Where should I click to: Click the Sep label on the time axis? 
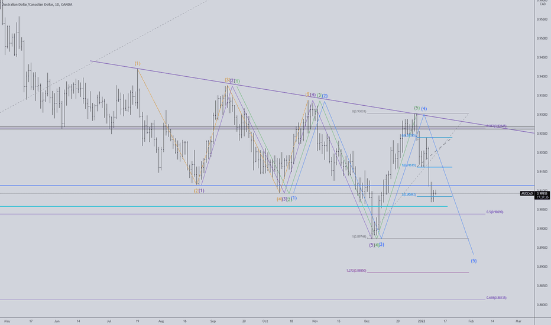point(213,321)
